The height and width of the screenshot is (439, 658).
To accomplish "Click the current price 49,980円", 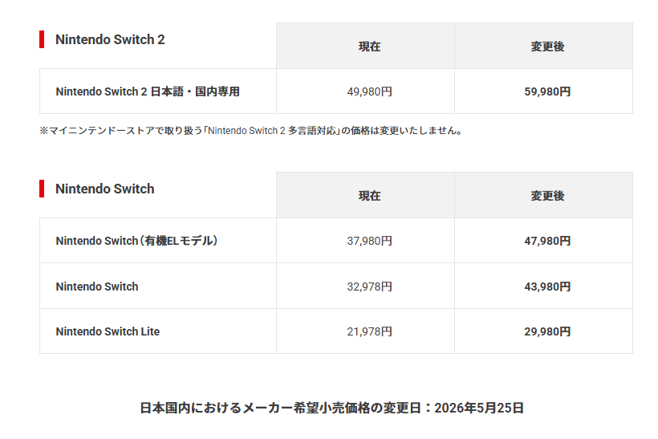I will (x=369, y=91).
